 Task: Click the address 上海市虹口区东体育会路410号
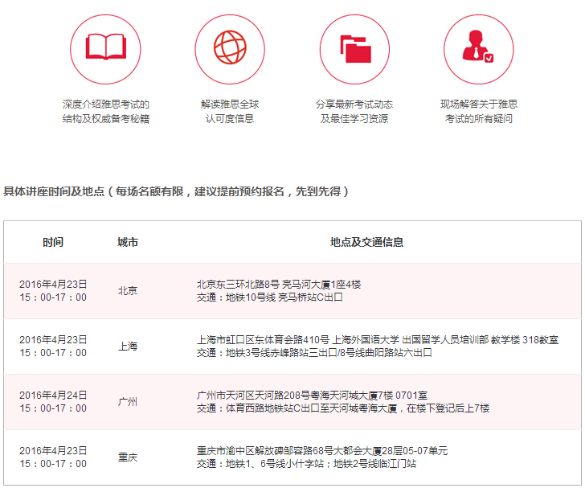coord(263,340)
